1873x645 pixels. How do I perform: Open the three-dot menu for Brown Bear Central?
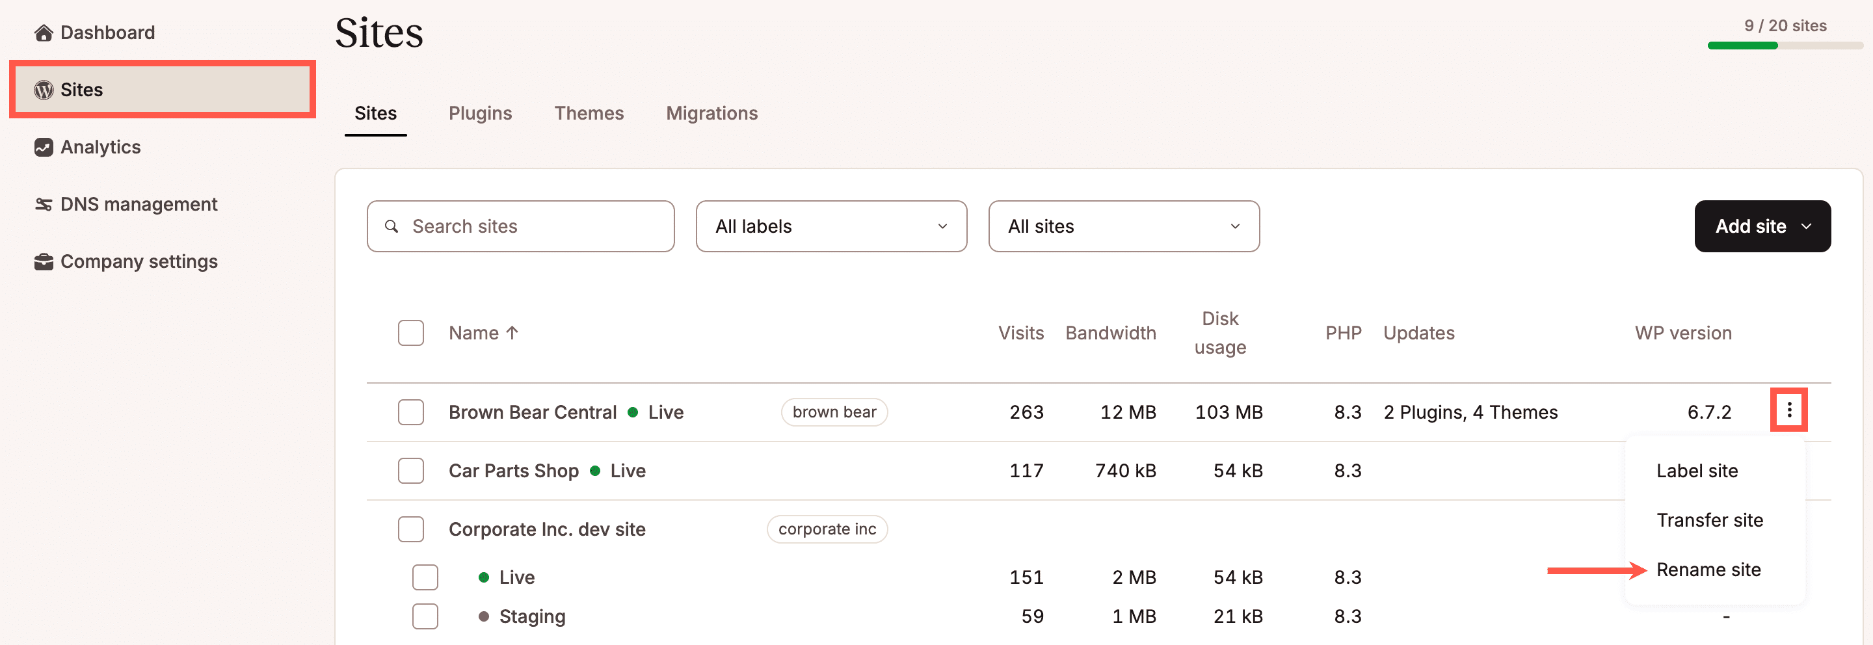click(x=1789, y=410)
